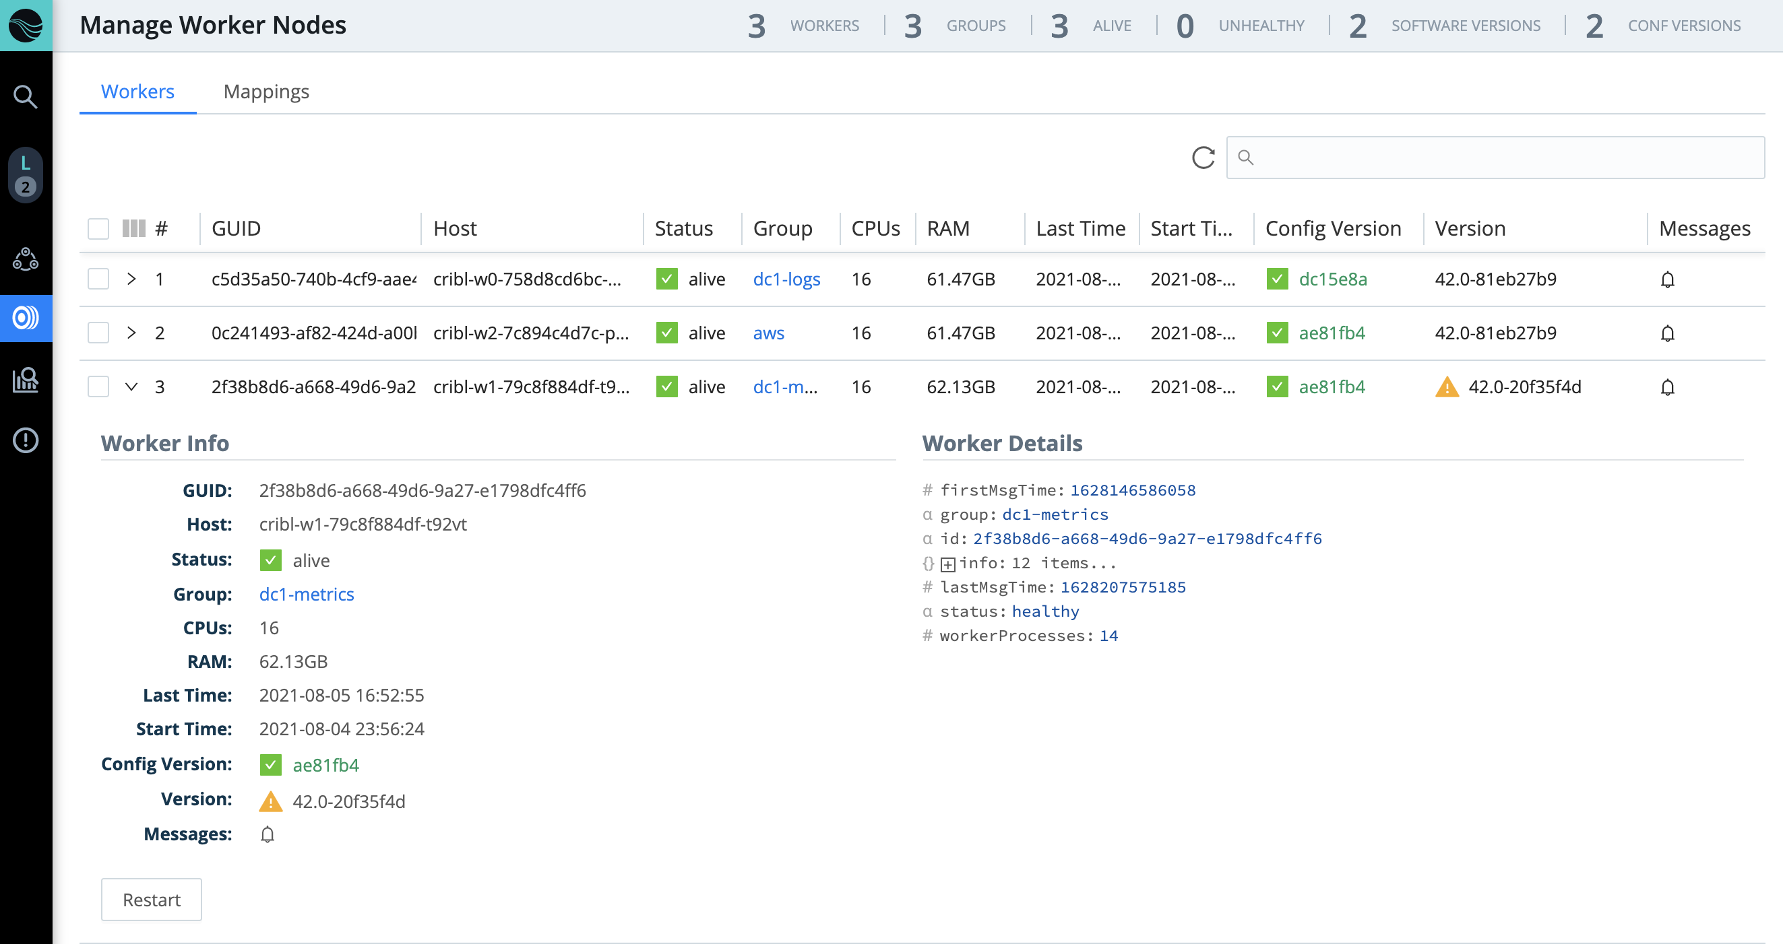Click green status check in Worker Info
The width and height of the screenshot is (1783, 944).
pos(271,560)
